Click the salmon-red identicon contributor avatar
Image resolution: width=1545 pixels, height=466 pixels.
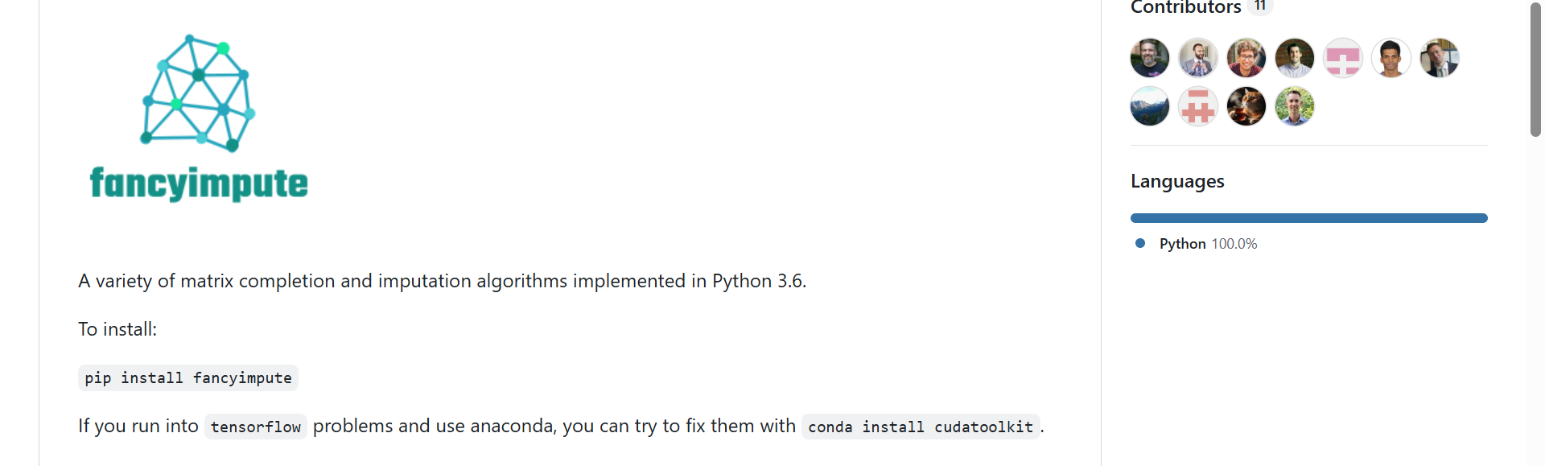coord(1198,106)
